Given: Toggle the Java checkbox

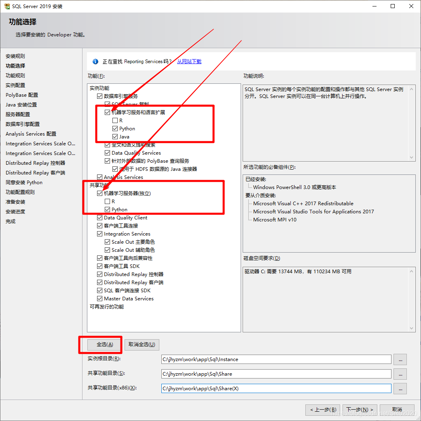Looking at the screenshot, I should click(115, 136).
